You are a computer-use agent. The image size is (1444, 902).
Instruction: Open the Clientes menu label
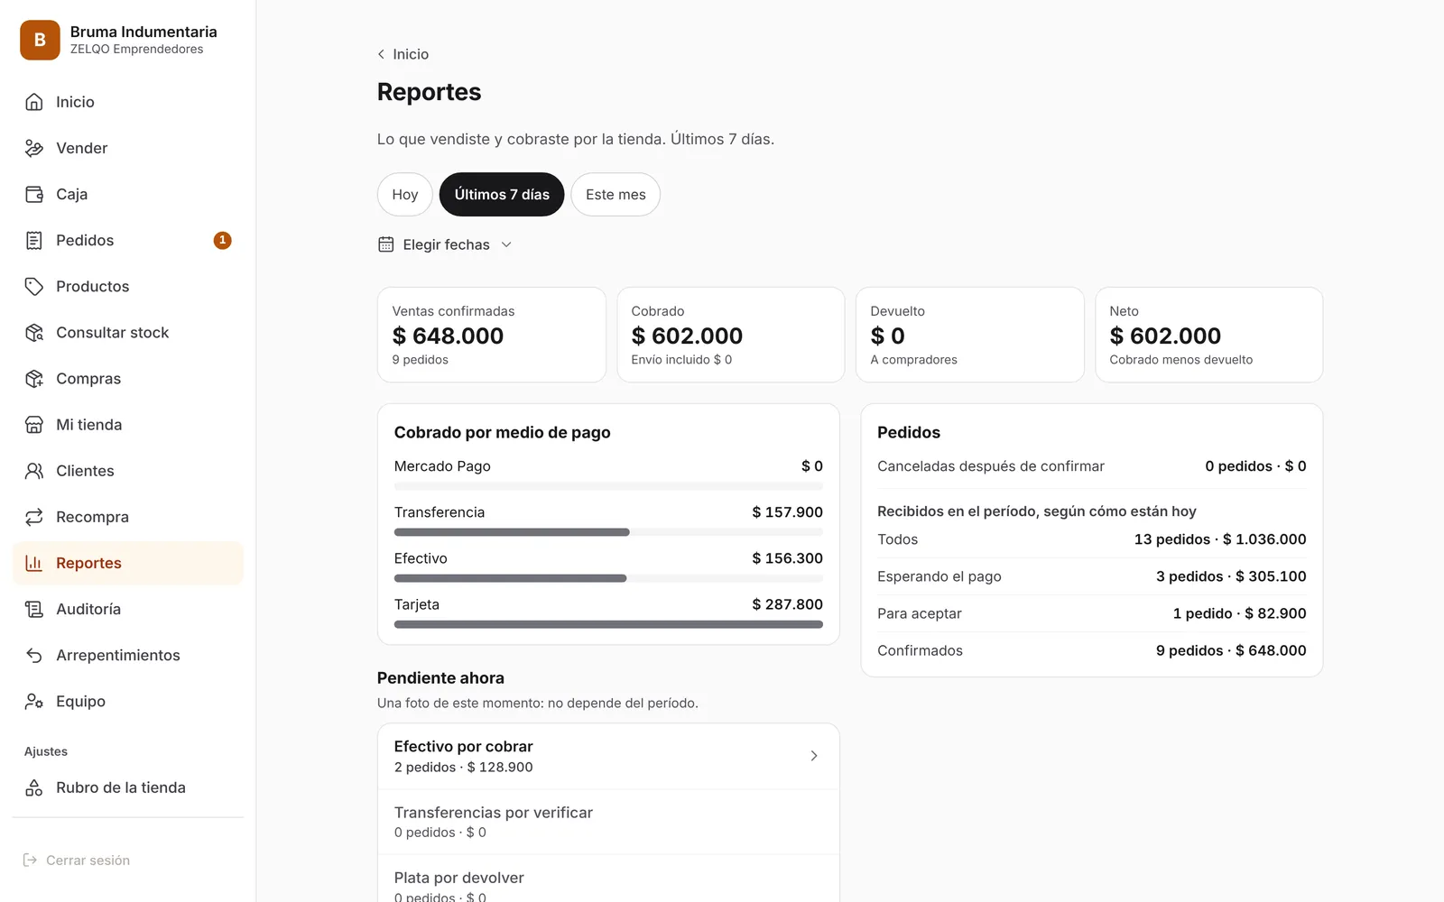[x=85, y=471]
